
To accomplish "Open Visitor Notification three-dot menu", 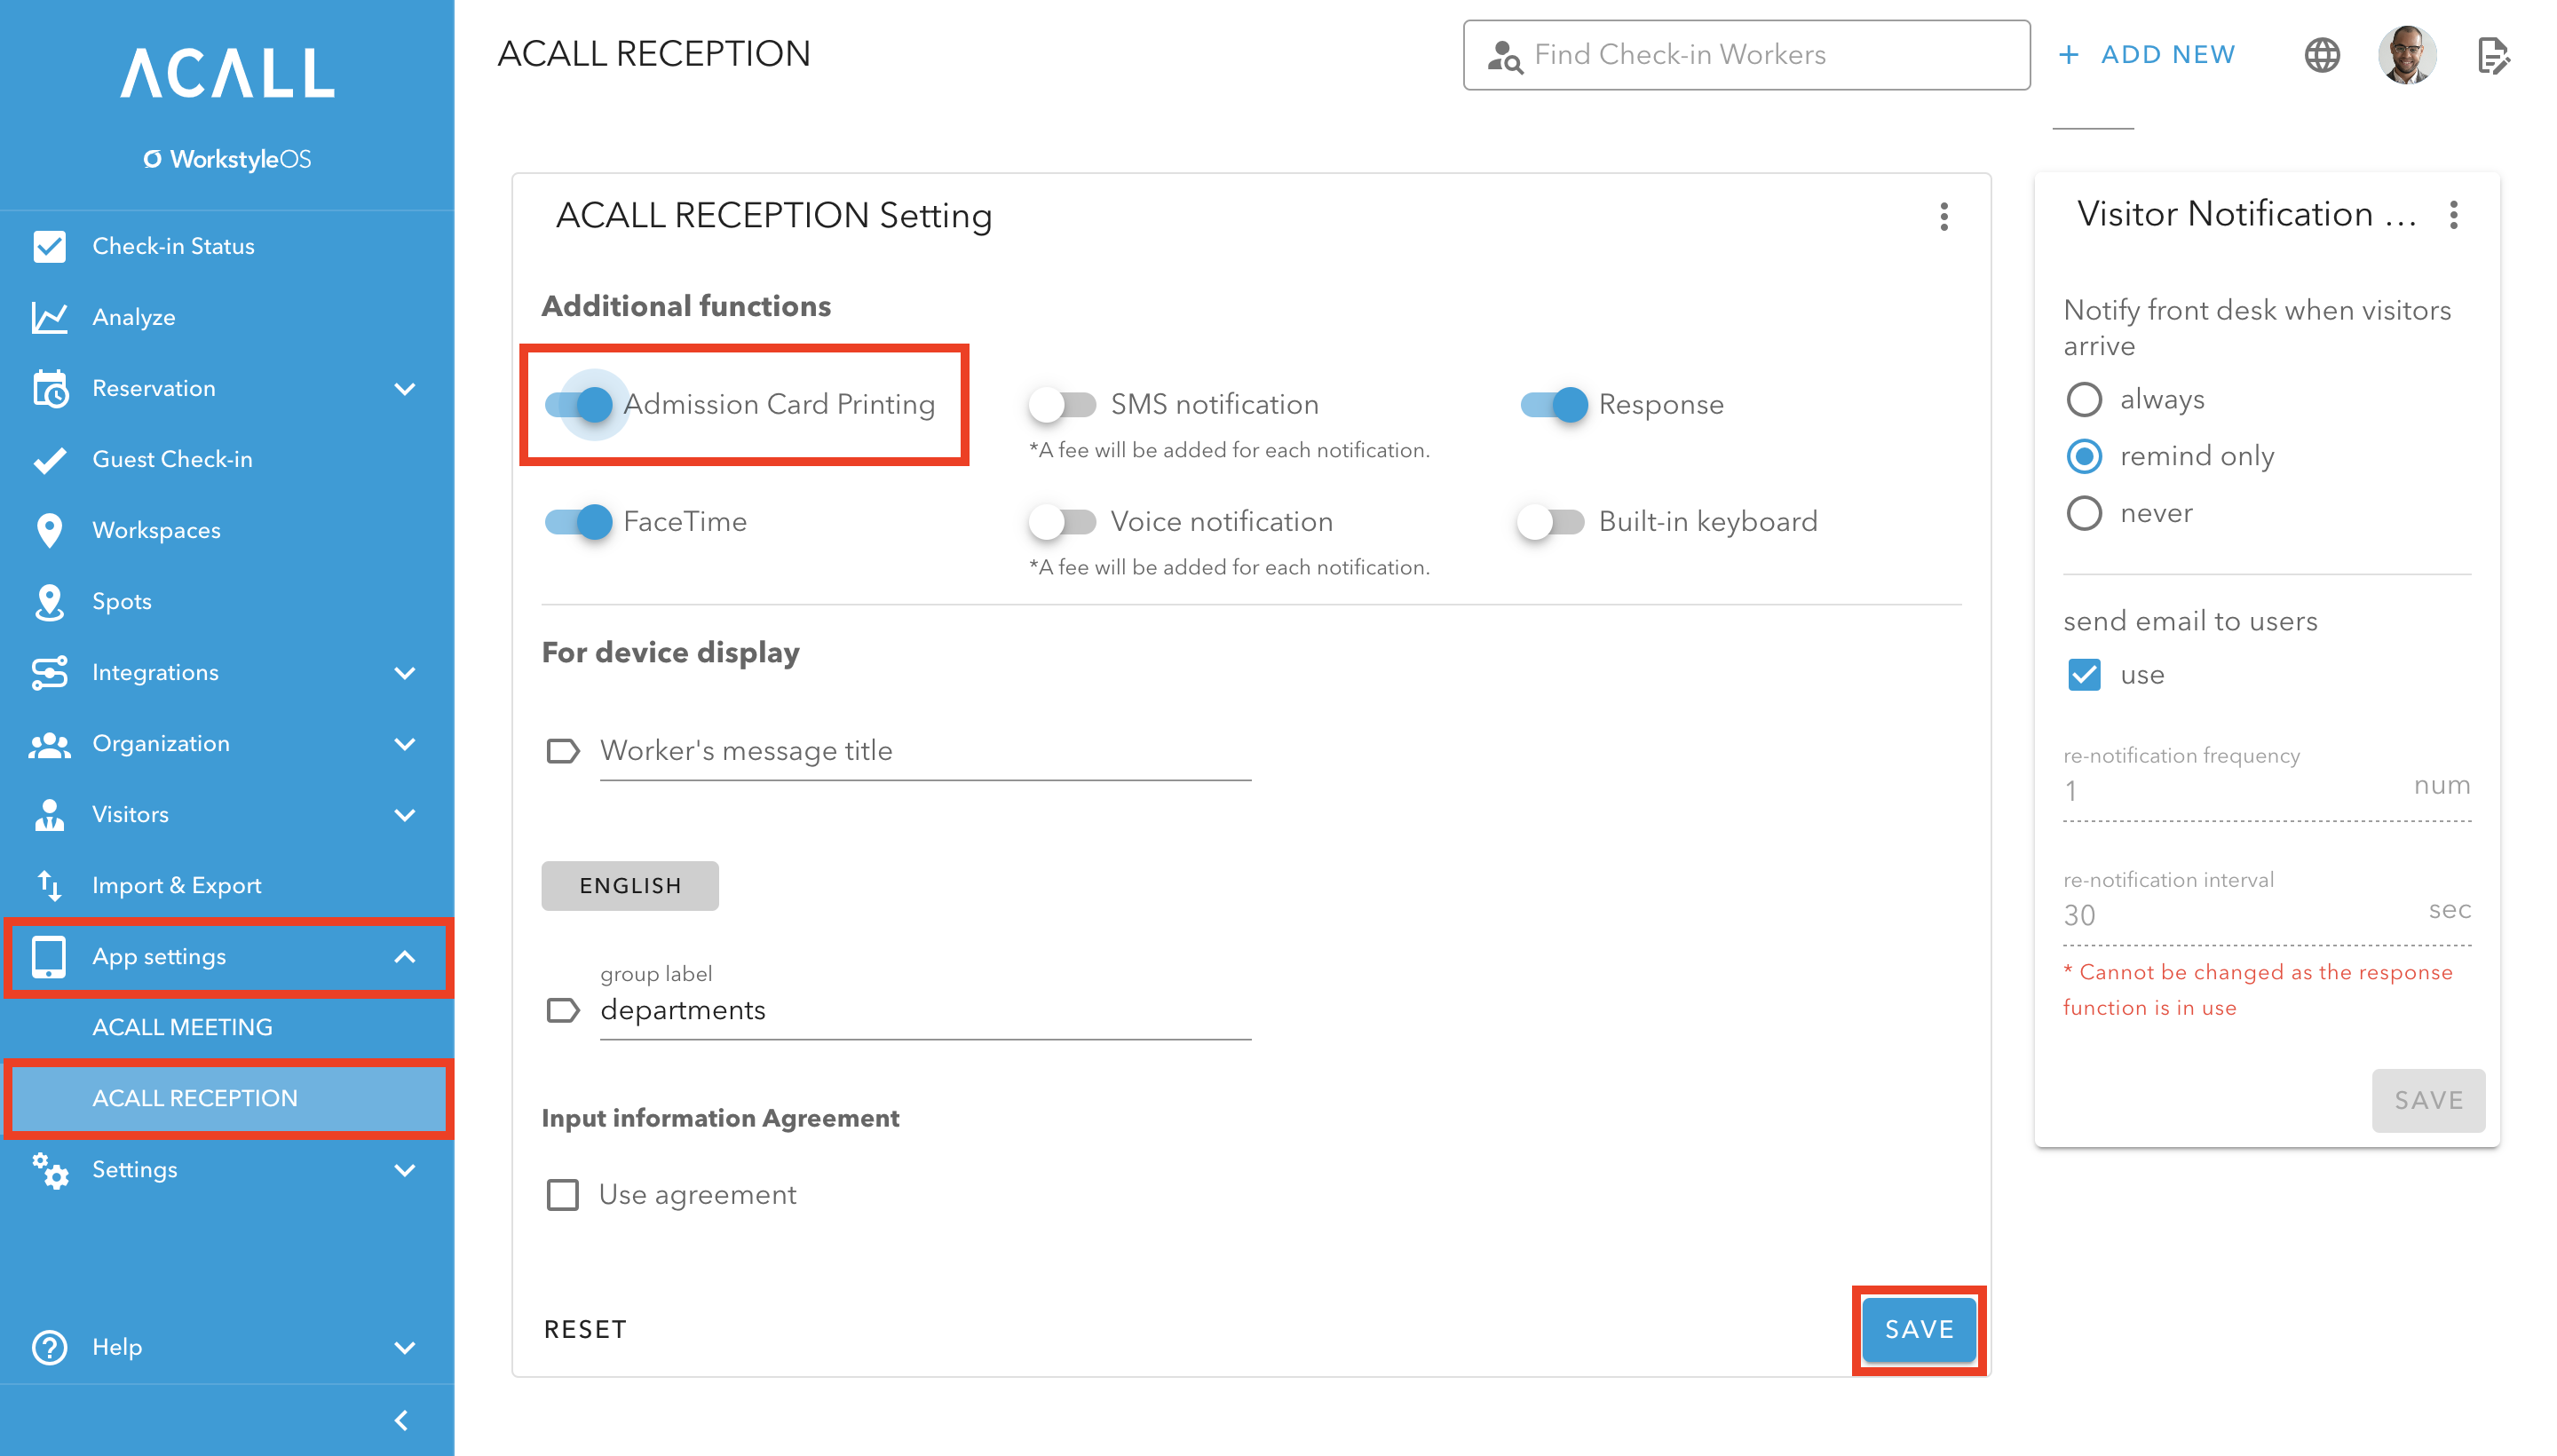I will click(x=2452, y=214).
